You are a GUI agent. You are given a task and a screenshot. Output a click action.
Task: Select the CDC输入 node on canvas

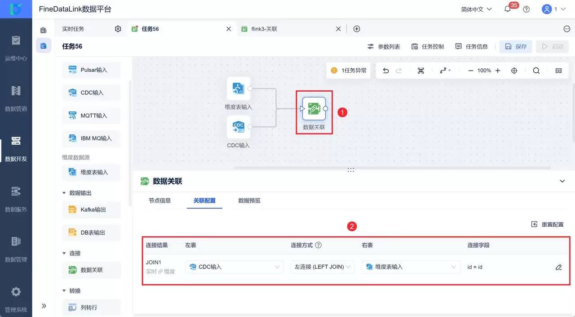pyautogui.click(x=239, y=127)
